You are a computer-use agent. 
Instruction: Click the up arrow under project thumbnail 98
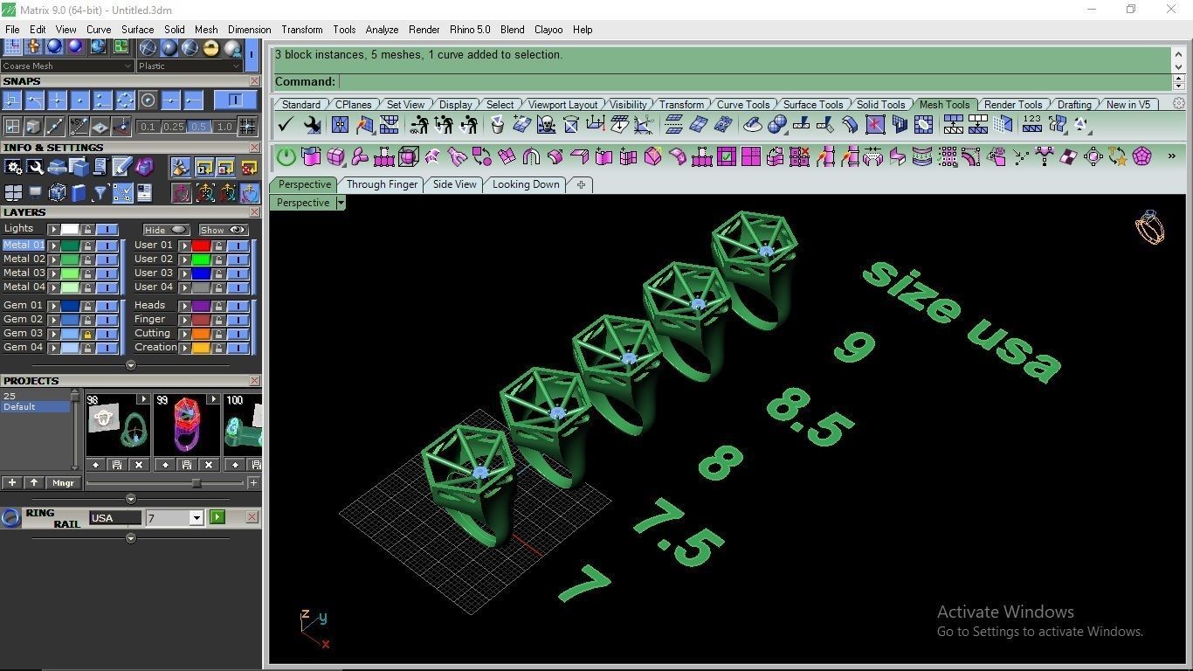tap(96, 465)
